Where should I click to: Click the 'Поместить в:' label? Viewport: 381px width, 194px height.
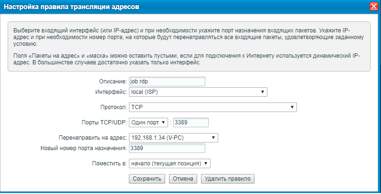[x=110, y=163]
